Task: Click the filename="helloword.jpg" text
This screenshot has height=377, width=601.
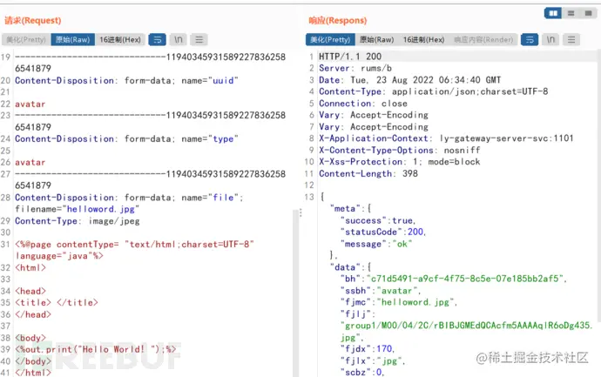Action: tap(77, 209)
